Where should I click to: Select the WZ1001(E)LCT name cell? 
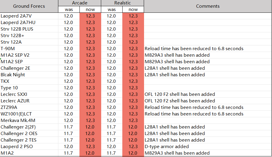(29, 114)
